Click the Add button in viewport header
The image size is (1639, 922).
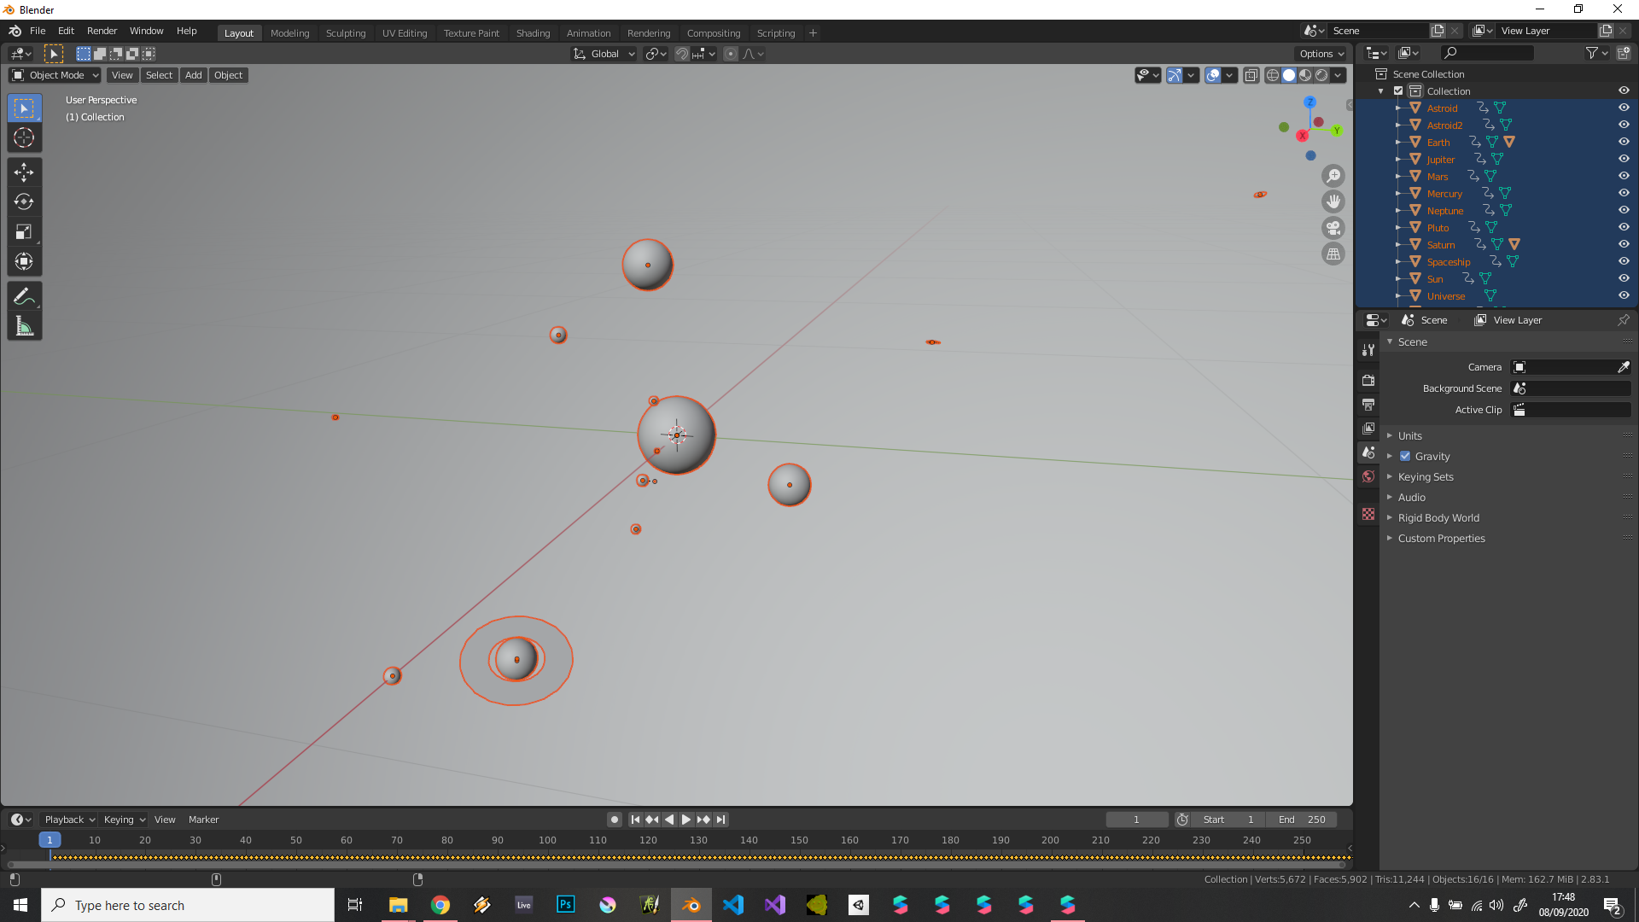coord(194,75)
